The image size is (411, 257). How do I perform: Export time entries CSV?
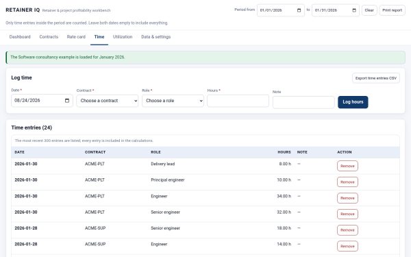click(x=376, y=78)
